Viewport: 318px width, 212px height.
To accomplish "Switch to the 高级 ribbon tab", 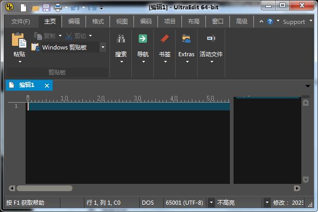I will point(241,21).
